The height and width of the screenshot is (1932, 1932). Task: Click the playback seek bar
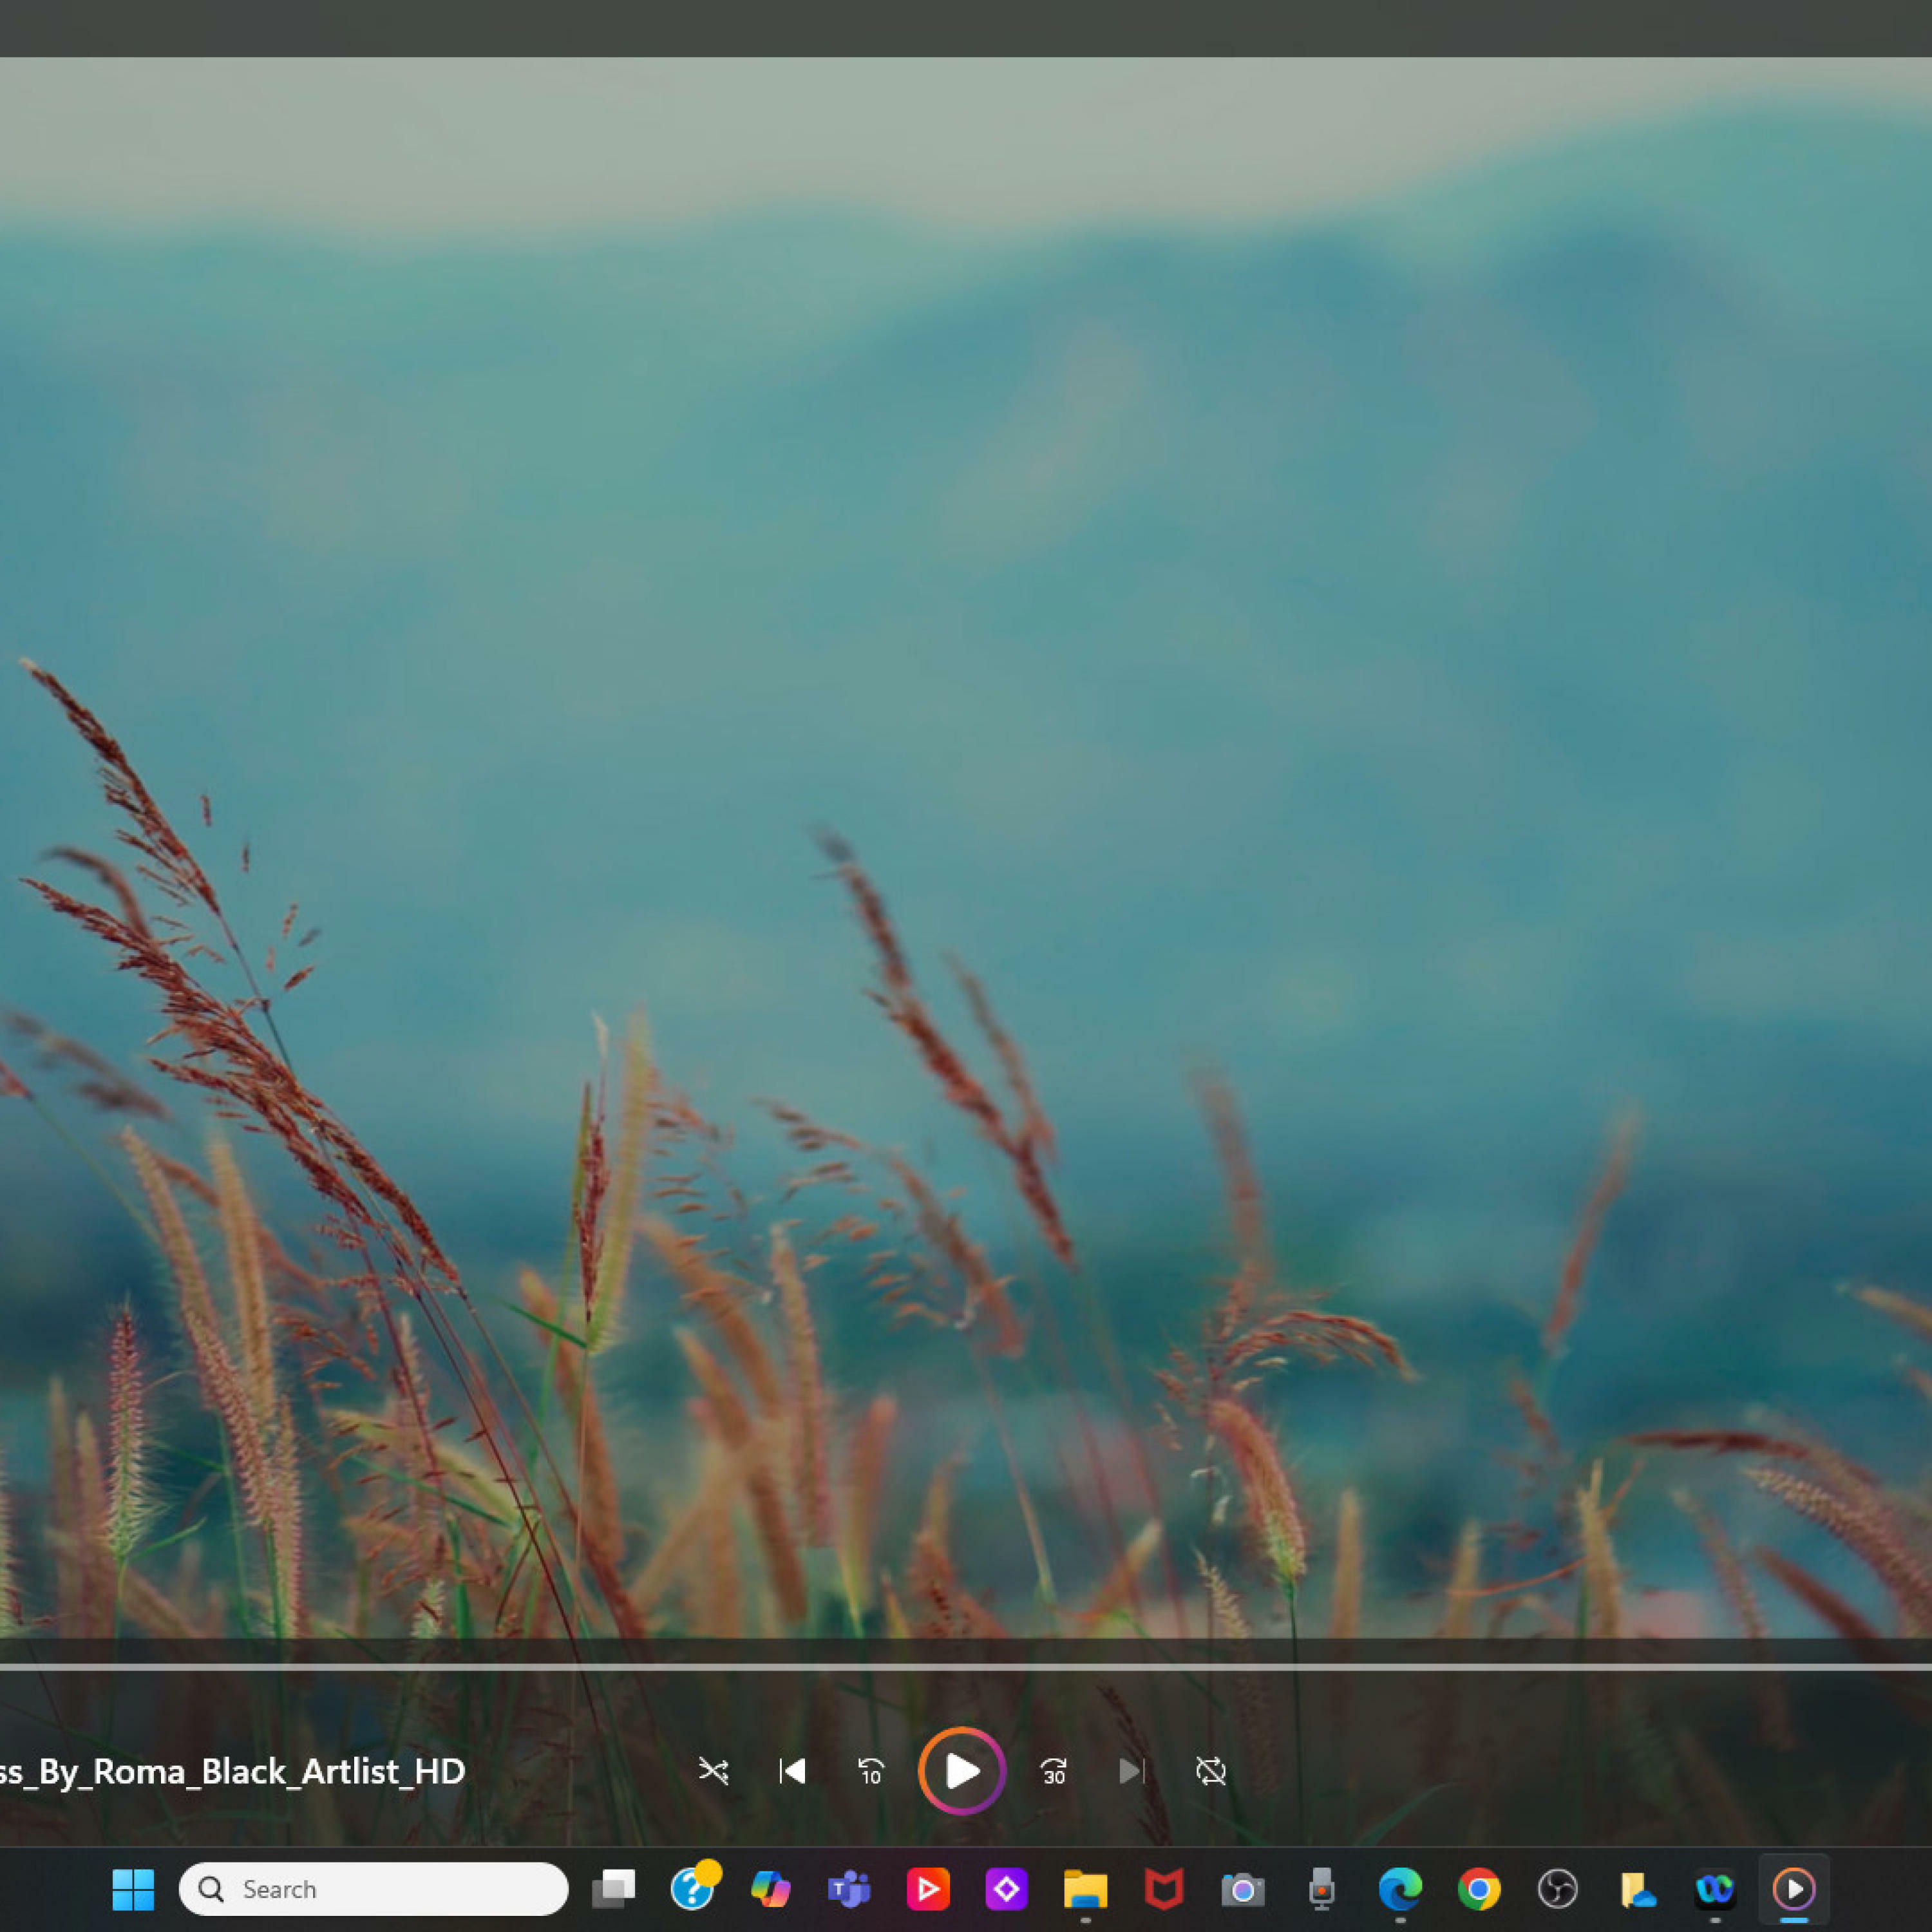tap(966, 1667)
